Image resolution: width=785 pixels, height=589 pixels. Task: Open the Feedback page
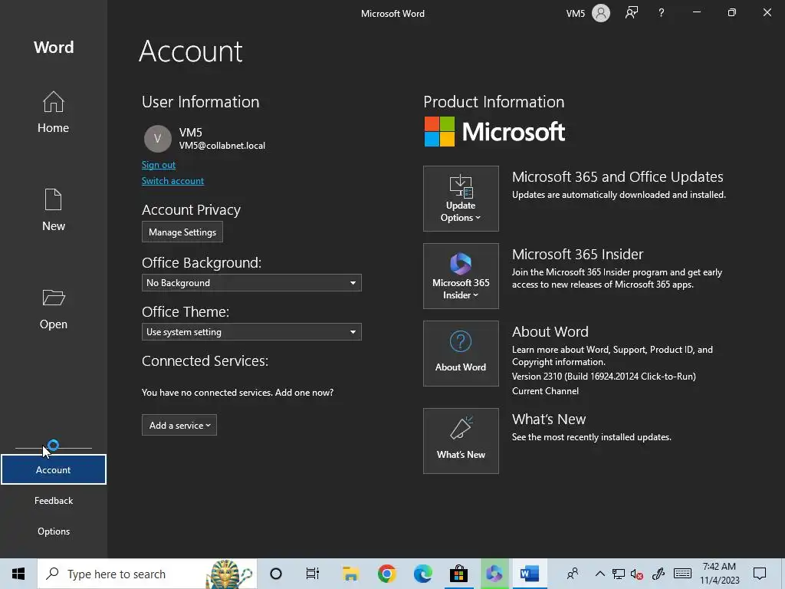tap(53, 500)
